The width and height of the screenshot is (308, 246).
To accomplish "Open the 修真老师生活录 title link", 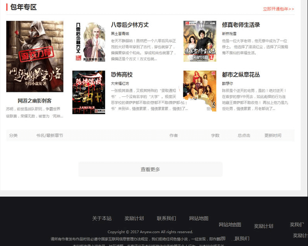I will point(241,25).
